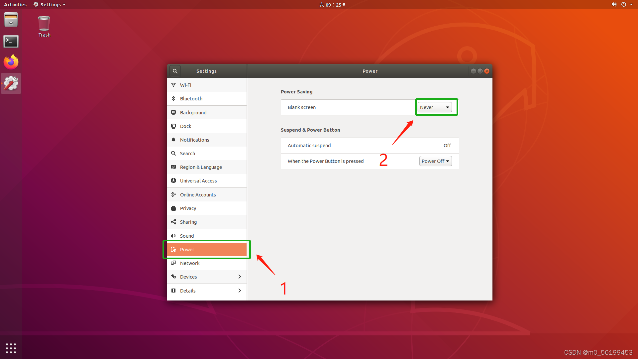Open the clock and calendar panel
The height and width of the screenshot is (359, 638).
tap(332, 5)
